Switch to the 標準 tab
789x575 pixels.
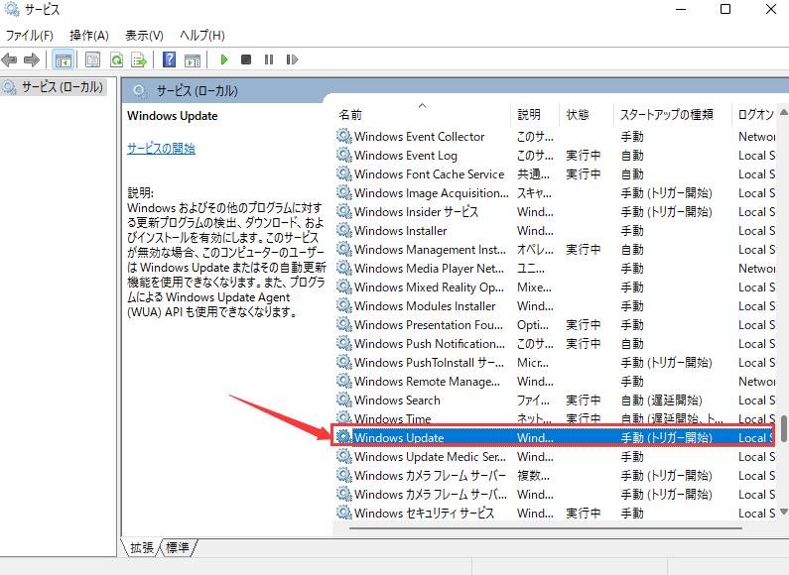[179, 547]
